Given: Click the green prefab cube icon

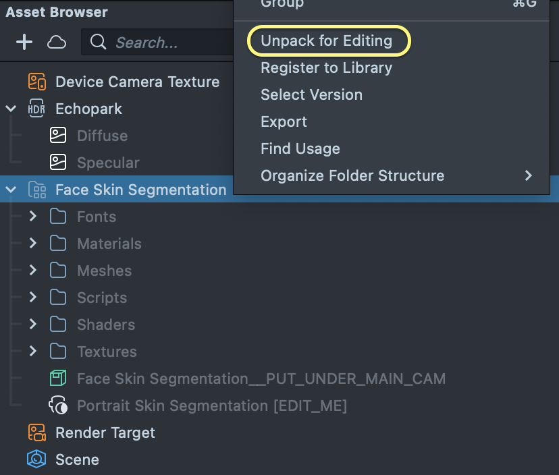Looking at the screenshot, I should (x=59, y=379).
